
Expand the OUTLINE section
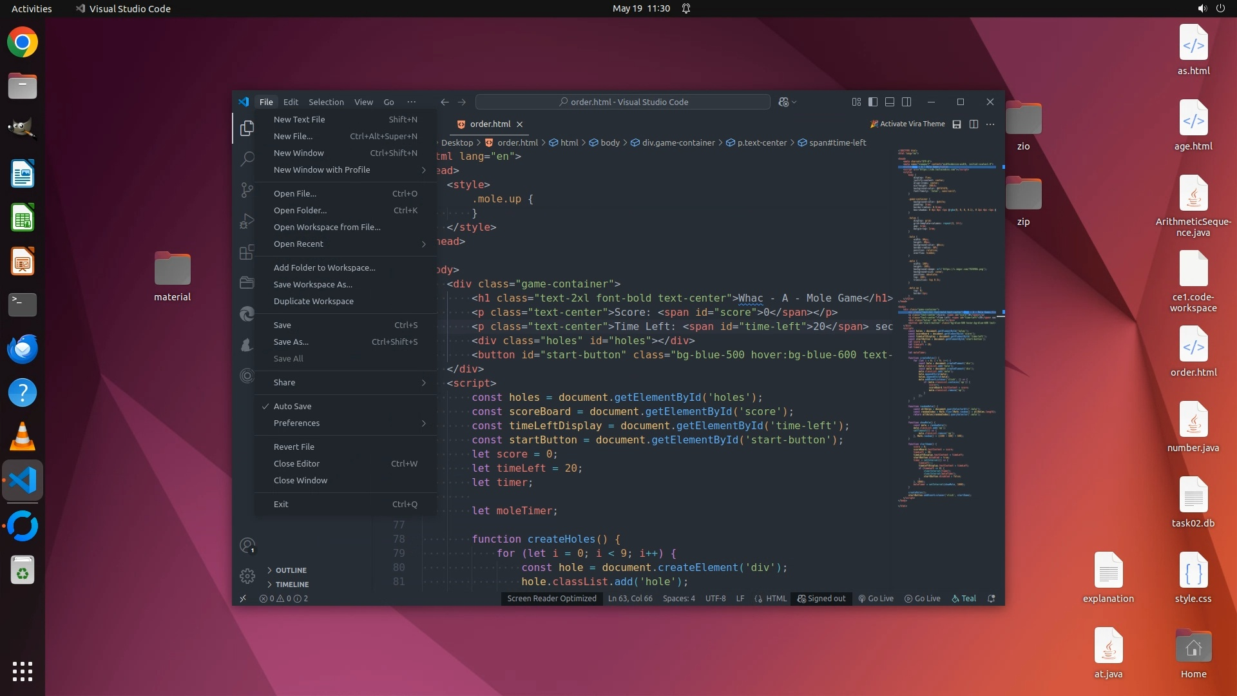point(291,570)
